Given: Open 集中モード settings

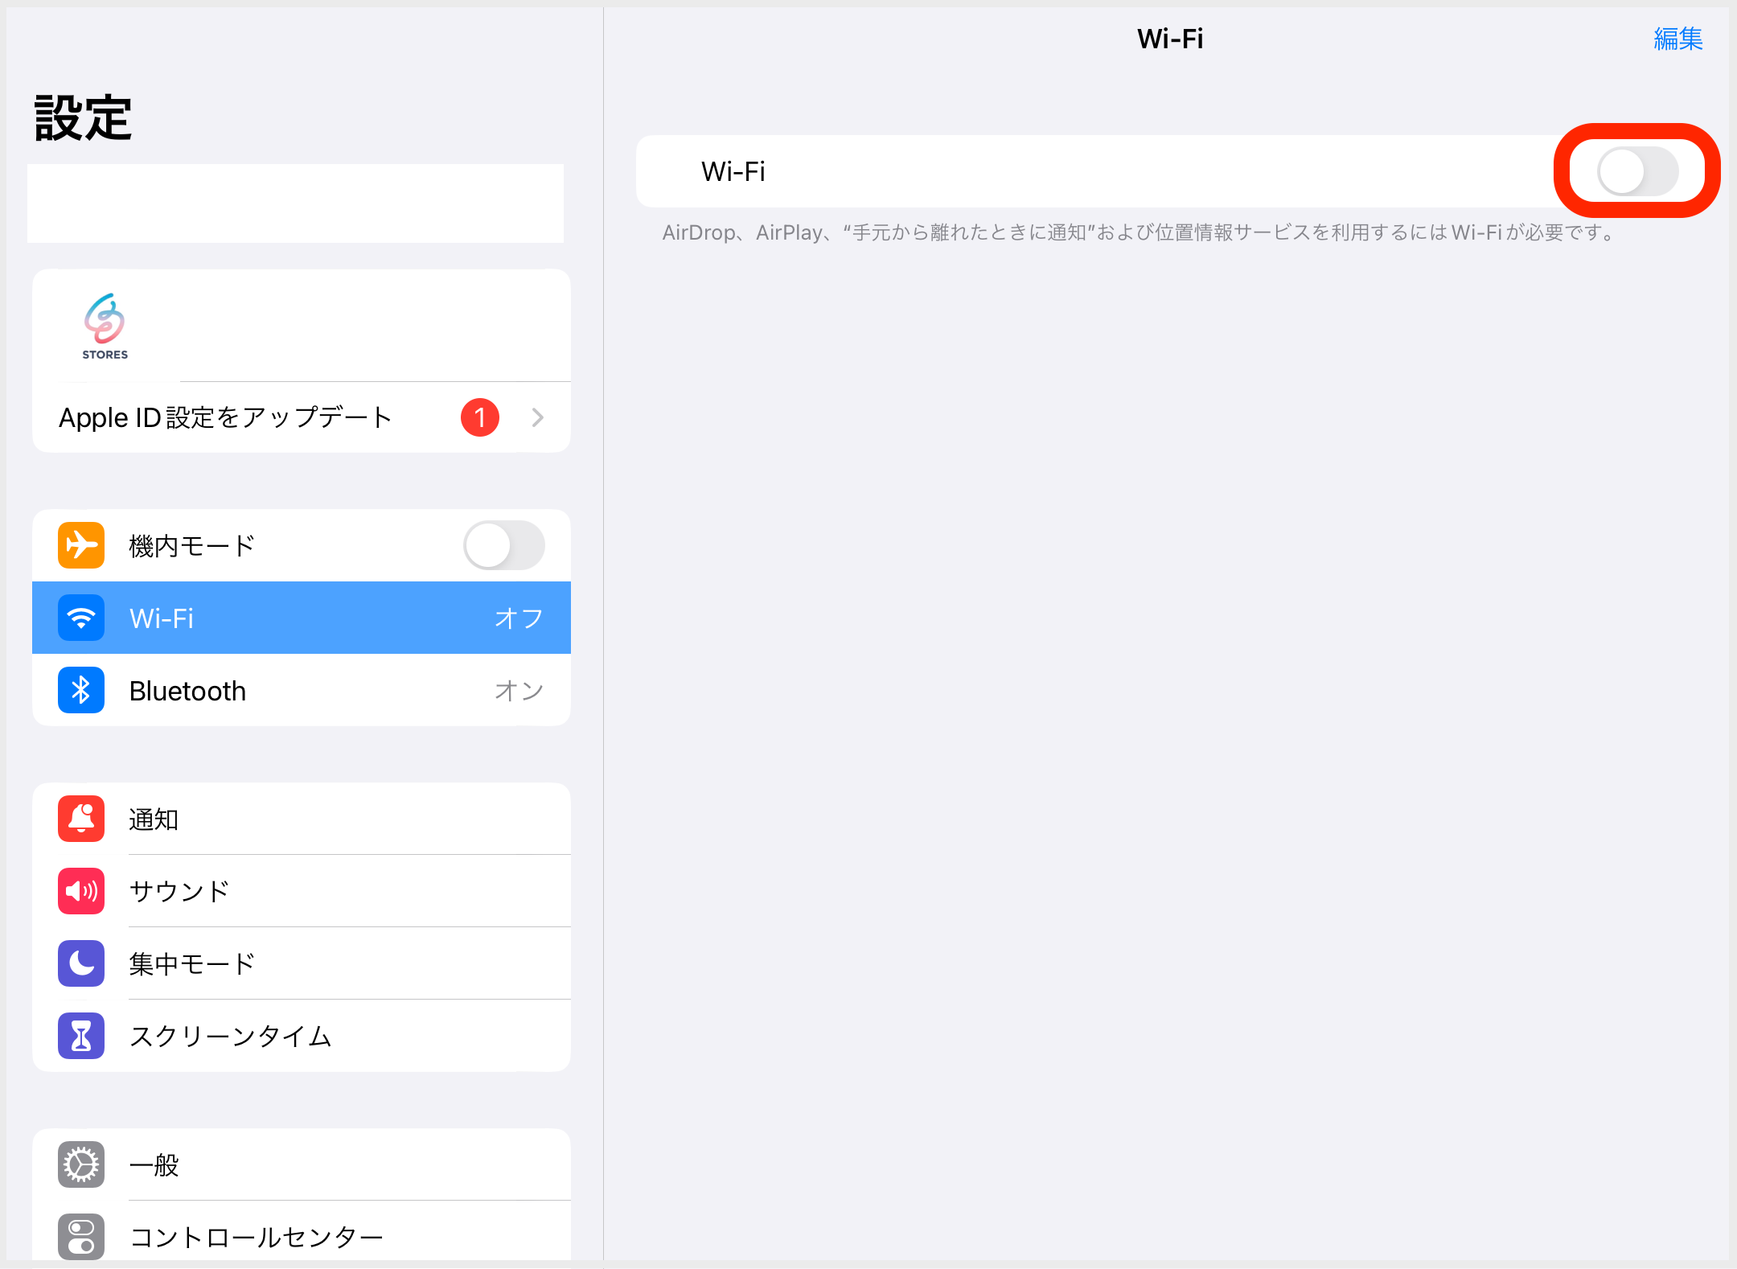Looking at the screenshot, I should point(302,963).
